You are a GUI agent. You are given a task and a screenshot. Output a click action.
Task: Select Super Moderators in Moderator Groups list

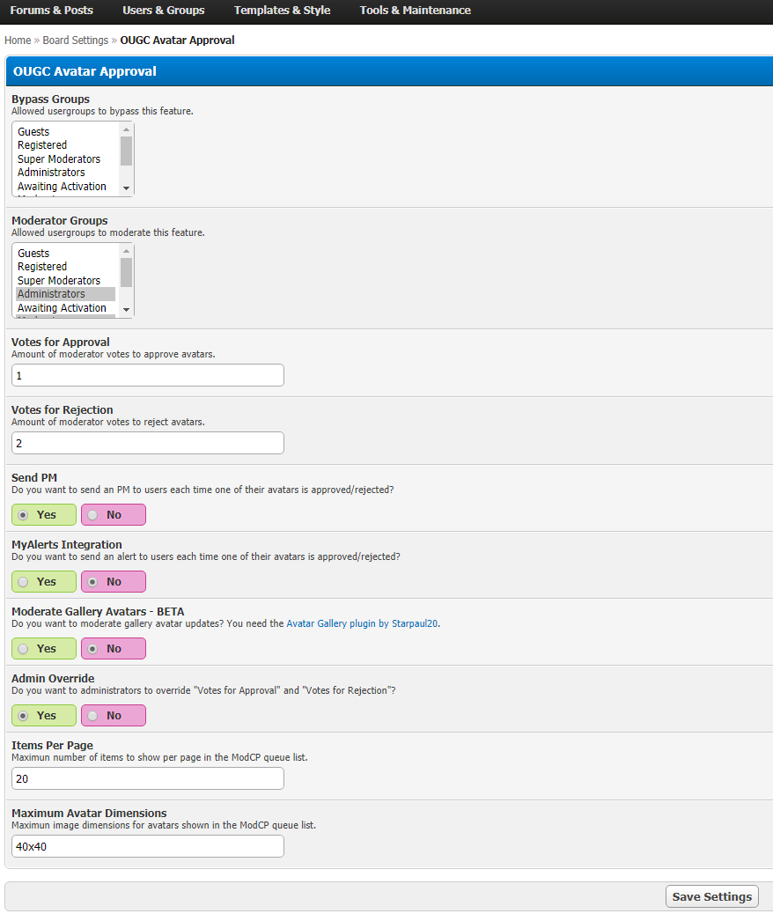66,280
